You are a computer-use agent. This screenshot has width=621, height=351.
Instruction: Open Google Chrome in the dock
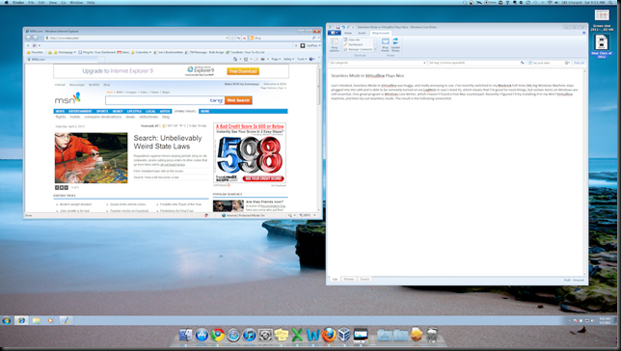tap(217, 336)
